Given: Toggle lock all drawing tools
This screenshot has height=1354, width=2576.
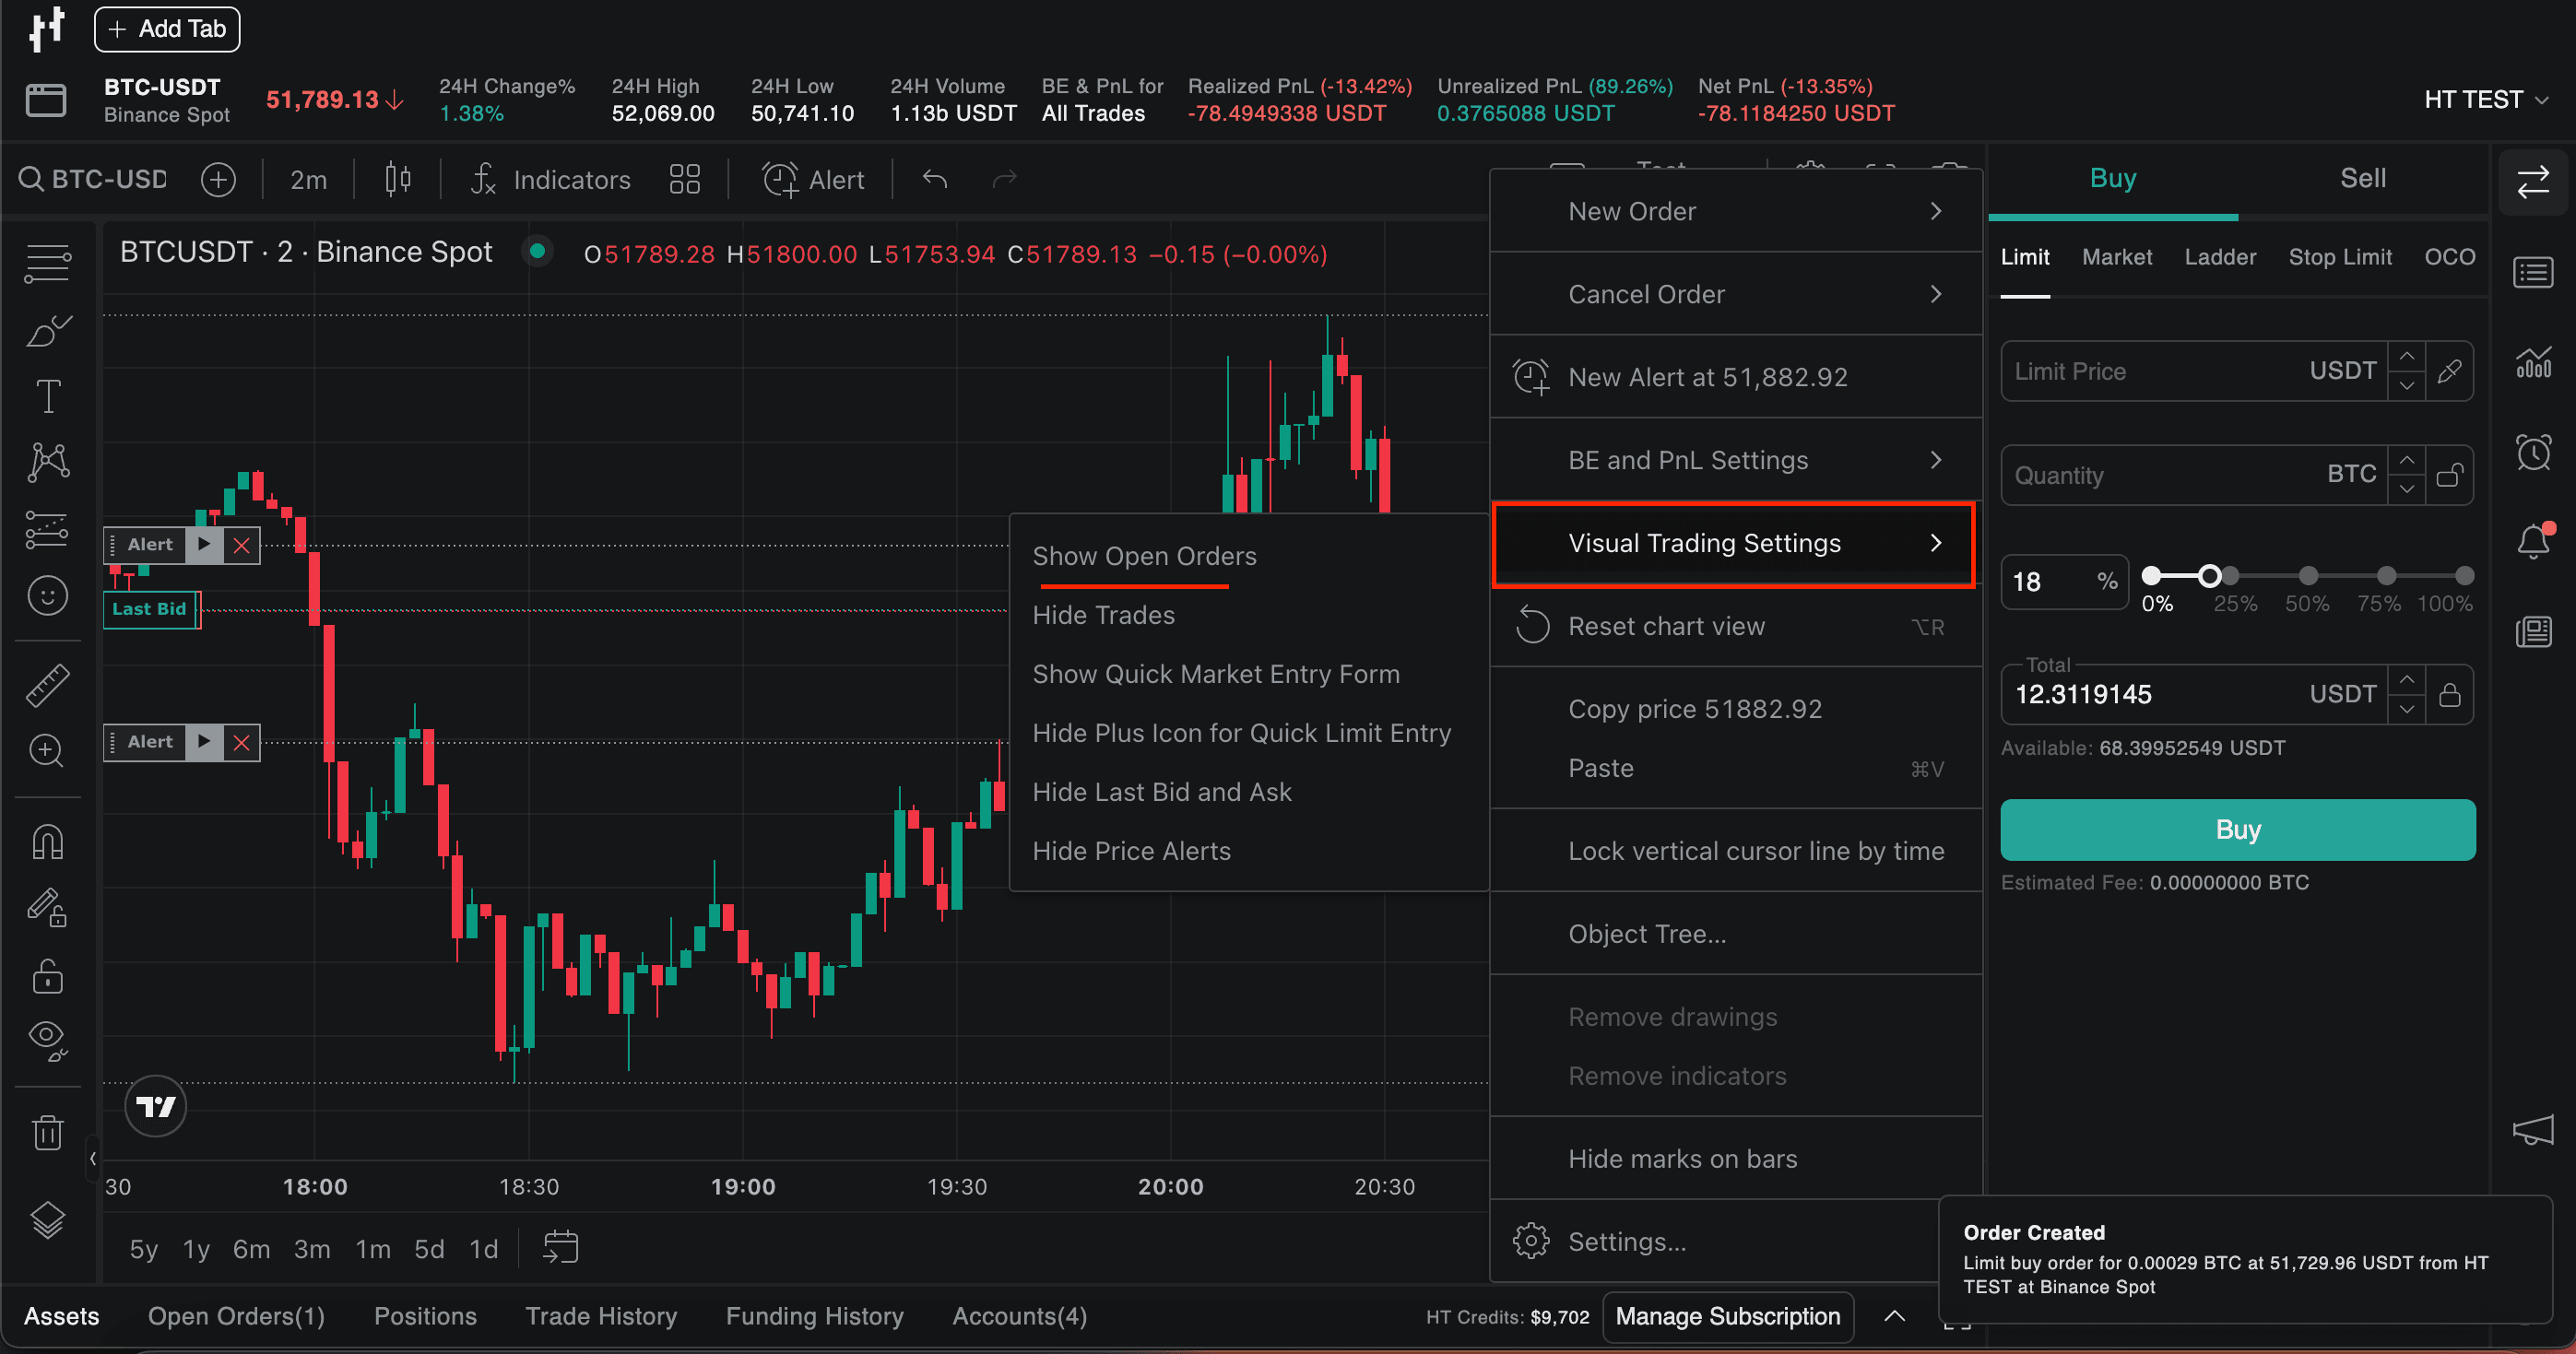Looking at the screenshot, I should pyautogui.click(x=48, y=976).
